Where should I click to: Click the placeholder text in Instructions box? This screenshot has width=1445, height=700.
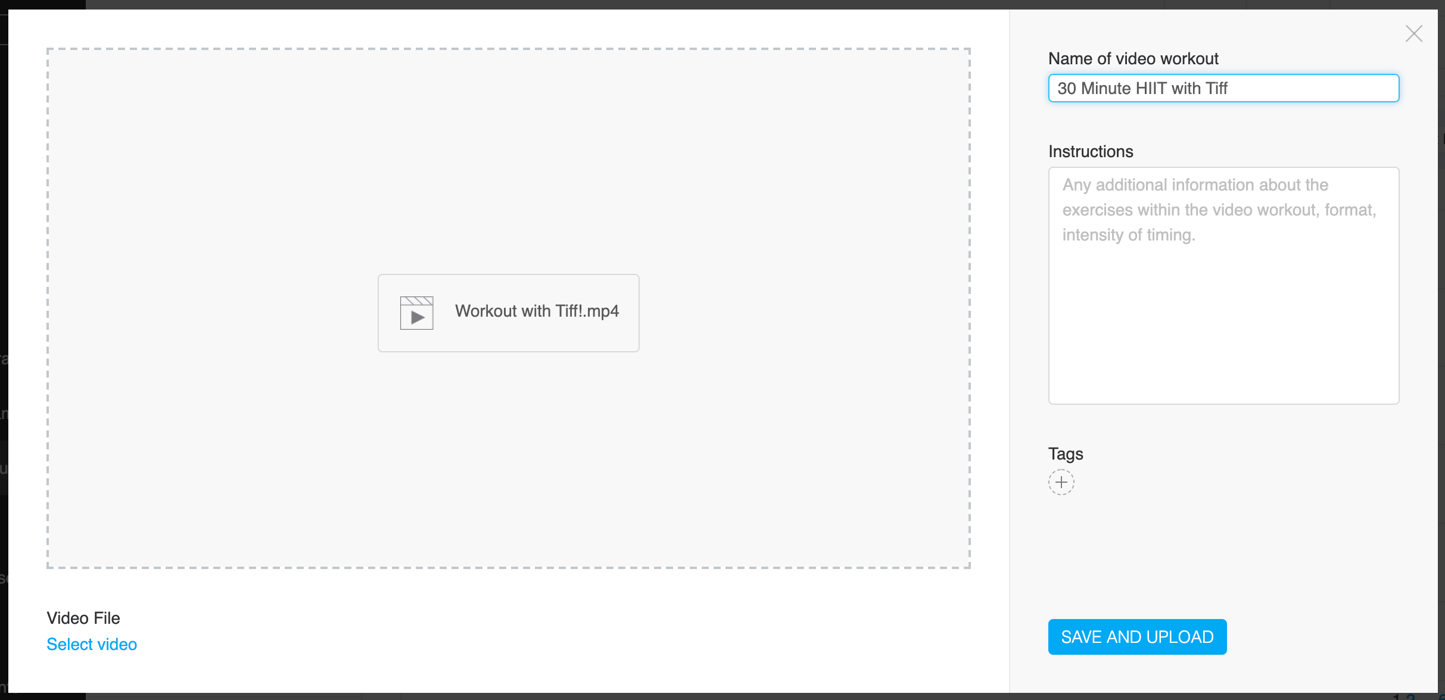(1219, 210)
